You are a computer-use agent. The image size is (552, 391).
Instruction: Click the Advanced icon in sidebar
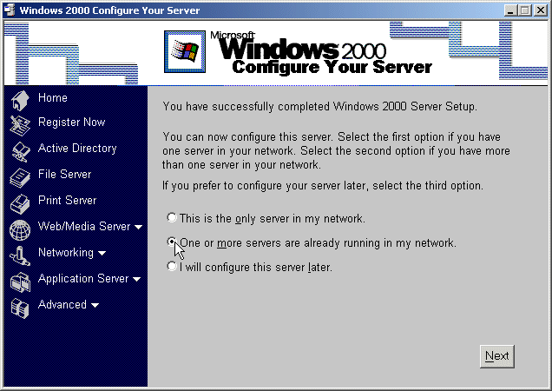[20, 308]
